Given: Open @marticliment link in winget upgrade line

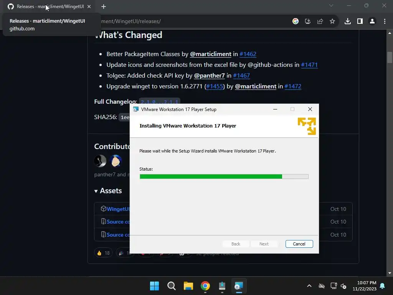Looking at the screenshot, I should pyautogui.click(x=256, y=86).
